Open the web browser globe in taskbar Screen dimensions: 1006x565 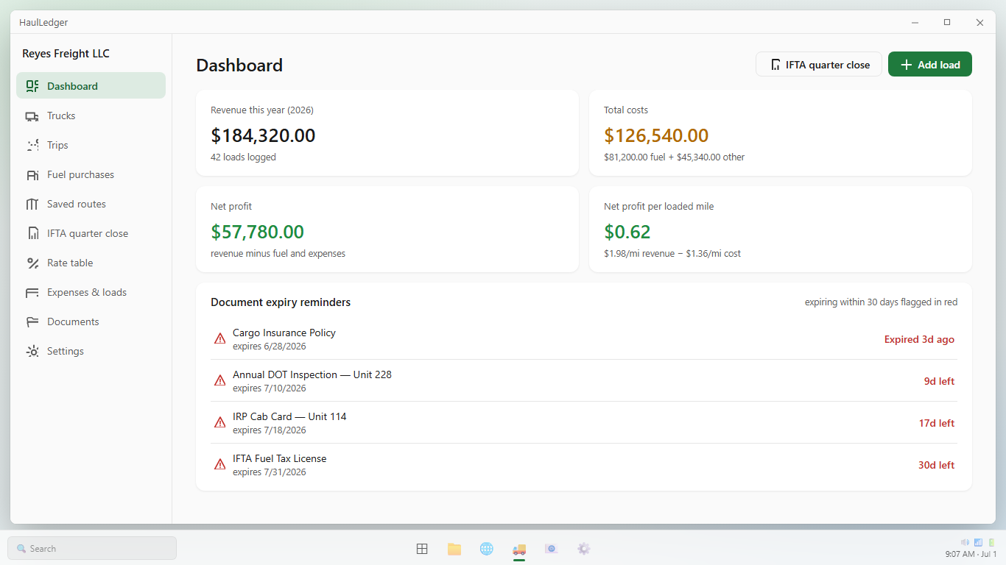[x=487, y=549]
